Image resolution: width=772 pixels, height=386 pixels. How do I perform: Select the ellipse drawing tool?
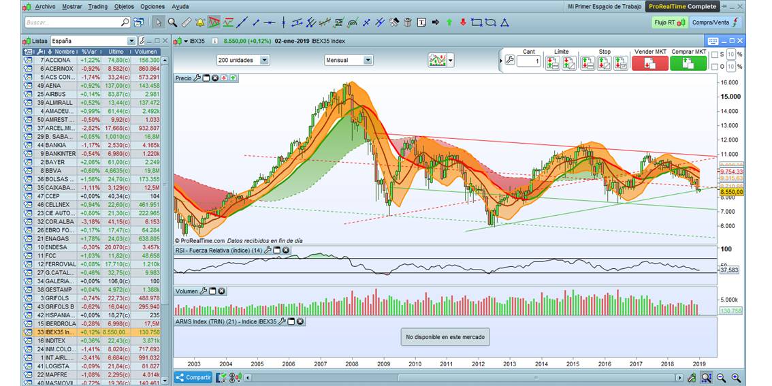pyautogui.click(x=490, y=22)
